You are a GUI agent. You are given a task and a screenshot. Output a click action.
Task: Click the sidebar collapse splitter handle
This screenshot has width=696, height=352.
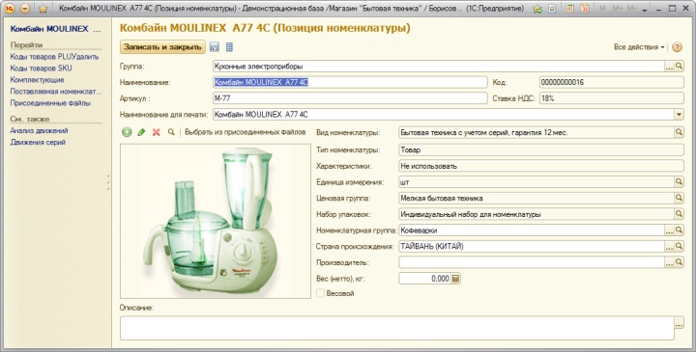point(108,182)
